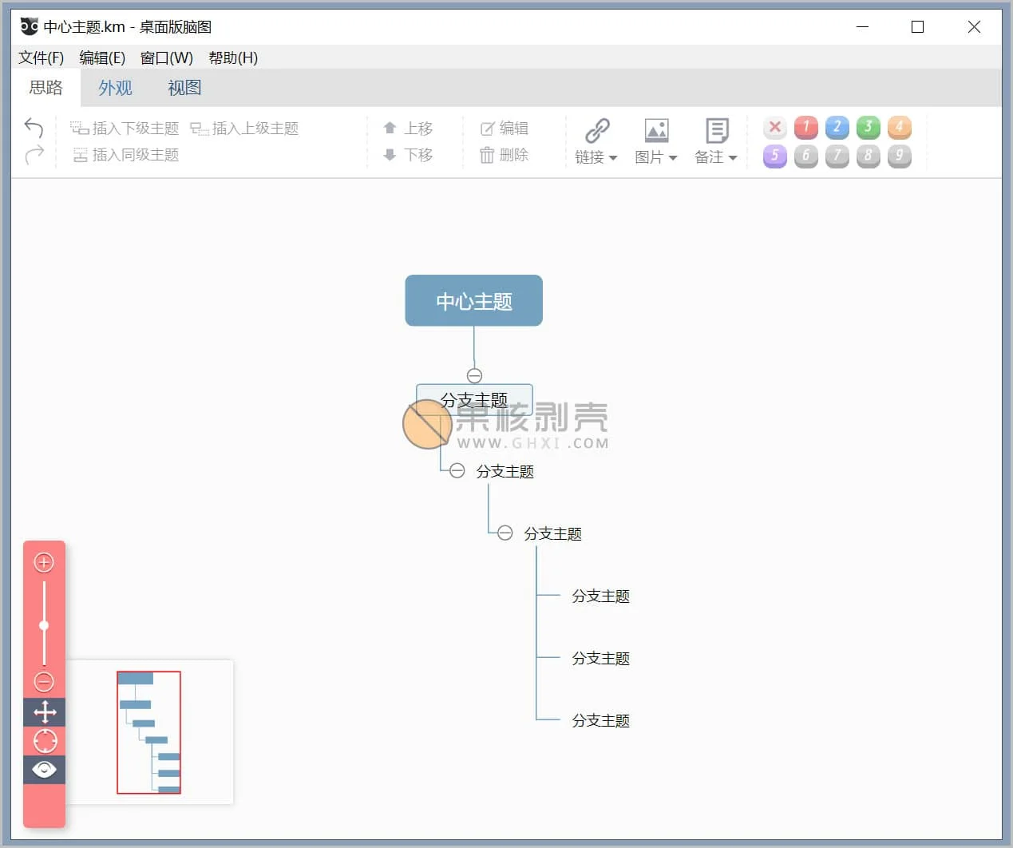
Task: Toggle navigator preview with eye icon
Action: tap(45, 770)
